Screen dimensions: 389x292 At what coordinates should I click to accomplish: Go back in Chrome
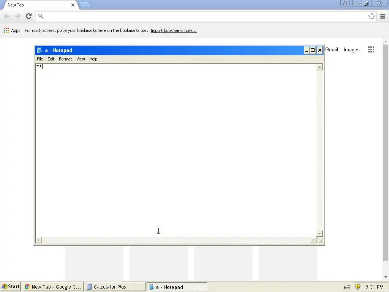[x=7, y=16]
